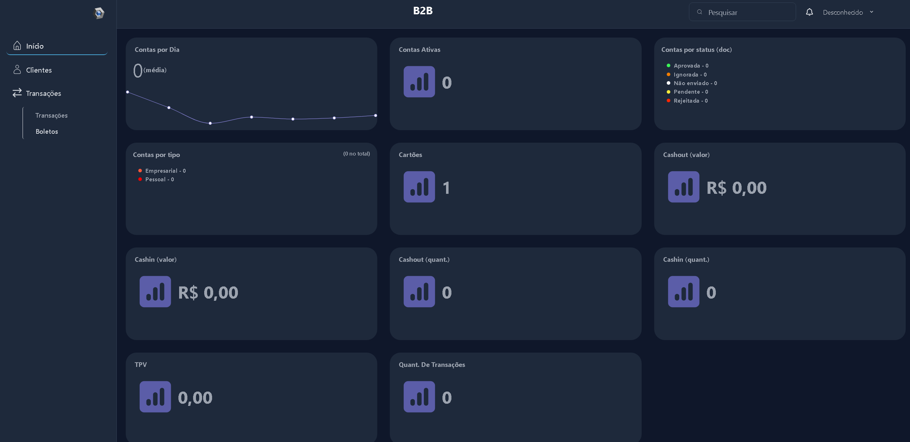Screen dimensions: 910x442
Task: Open the Desconhecido user dropdown
Action: coord(843,13)
